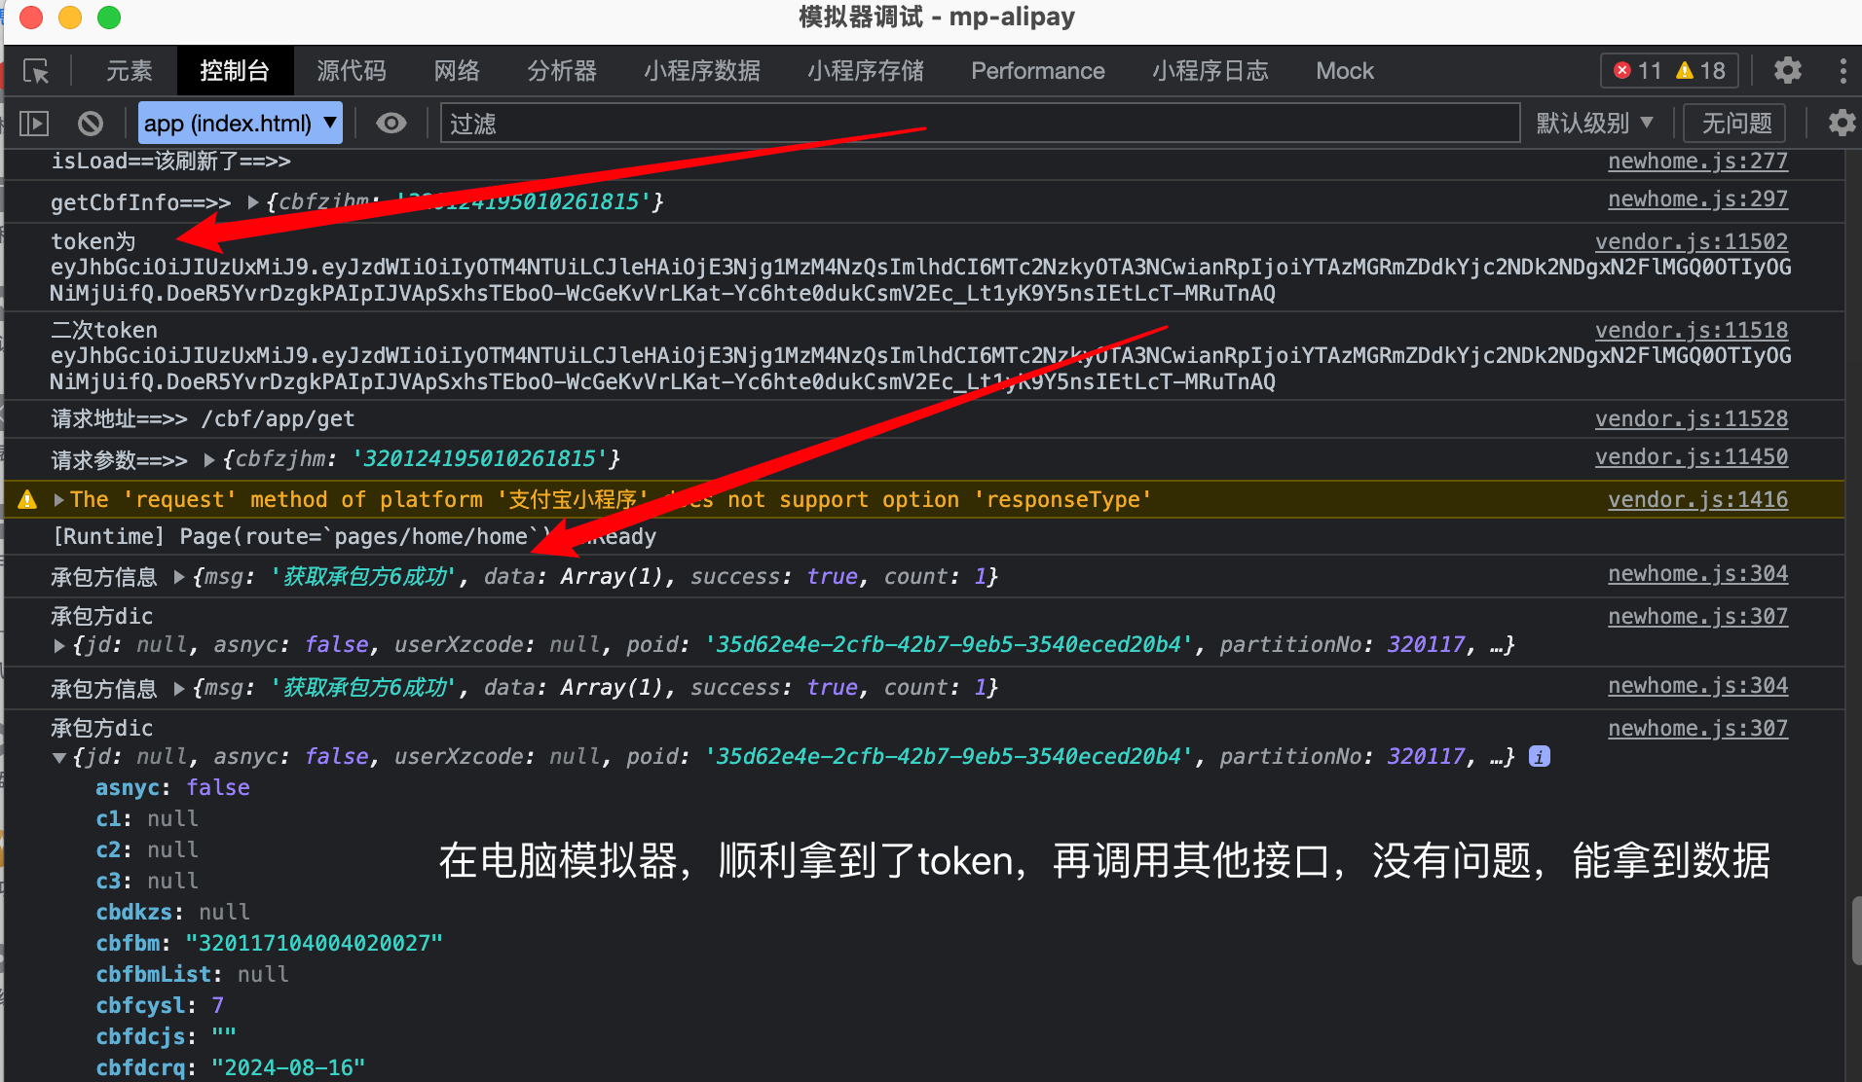The image size is (1862, 1082).
Task: Collapse the expanded 承包方dic object
Action: [60, 757]
